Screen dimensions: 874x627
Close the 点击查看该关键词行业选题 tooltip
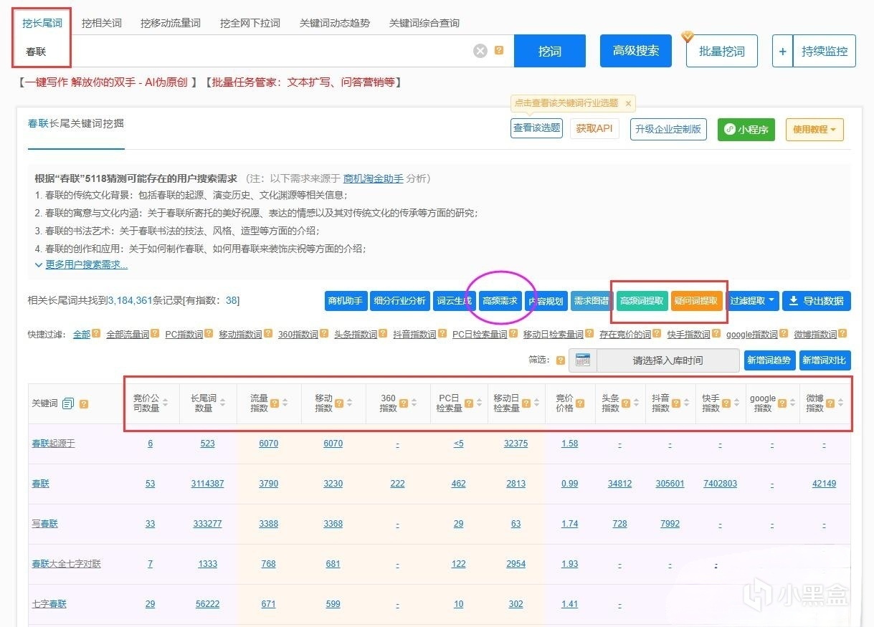pos(628,103)
